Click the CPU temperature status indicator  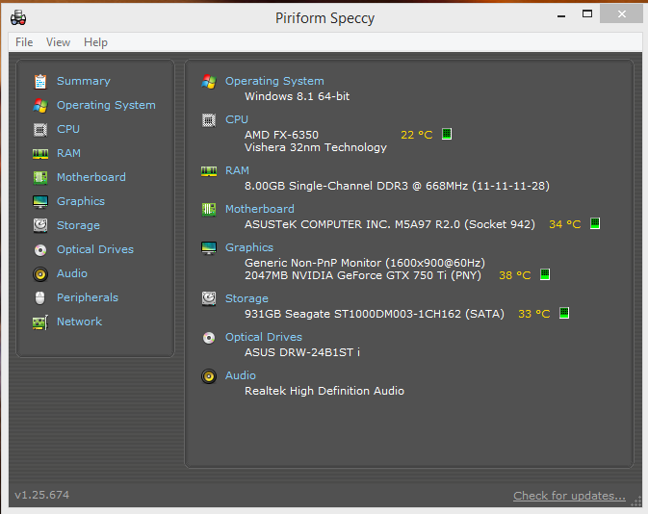point(447,134)
